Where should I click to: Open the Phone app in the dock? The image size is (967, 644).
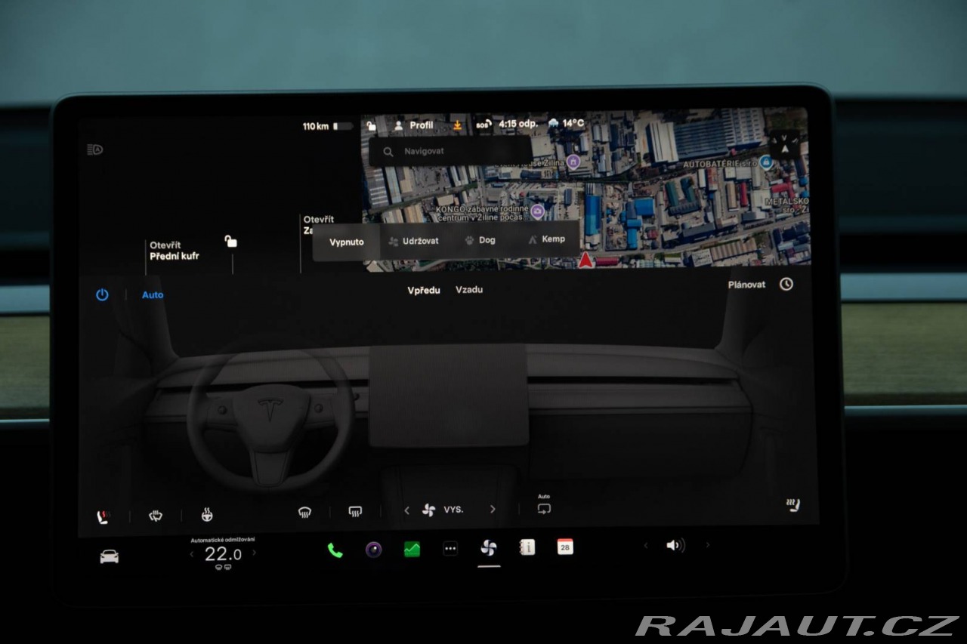[x=335, y=550]
